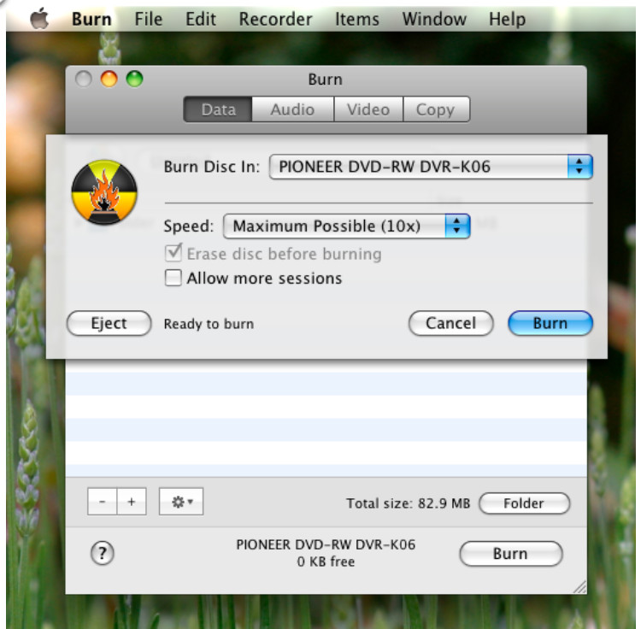Click the Ready to burn status text
The height and width of the screenshot is (629, 641).
209,324
